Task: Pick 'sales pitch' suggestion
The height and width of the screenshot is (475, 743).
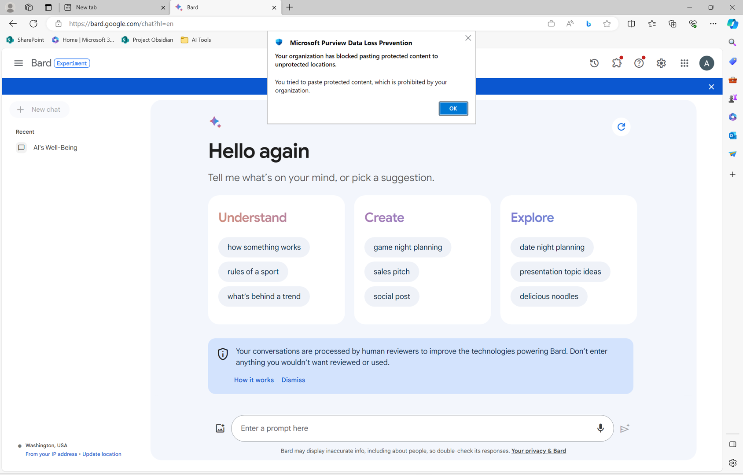Action: tap(391, 272)
